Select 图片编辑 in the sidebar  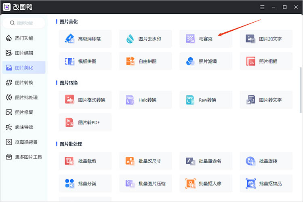(x=24, y=53)
